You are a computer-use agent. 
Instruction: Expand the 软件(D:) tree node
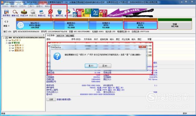pos(10,45)
